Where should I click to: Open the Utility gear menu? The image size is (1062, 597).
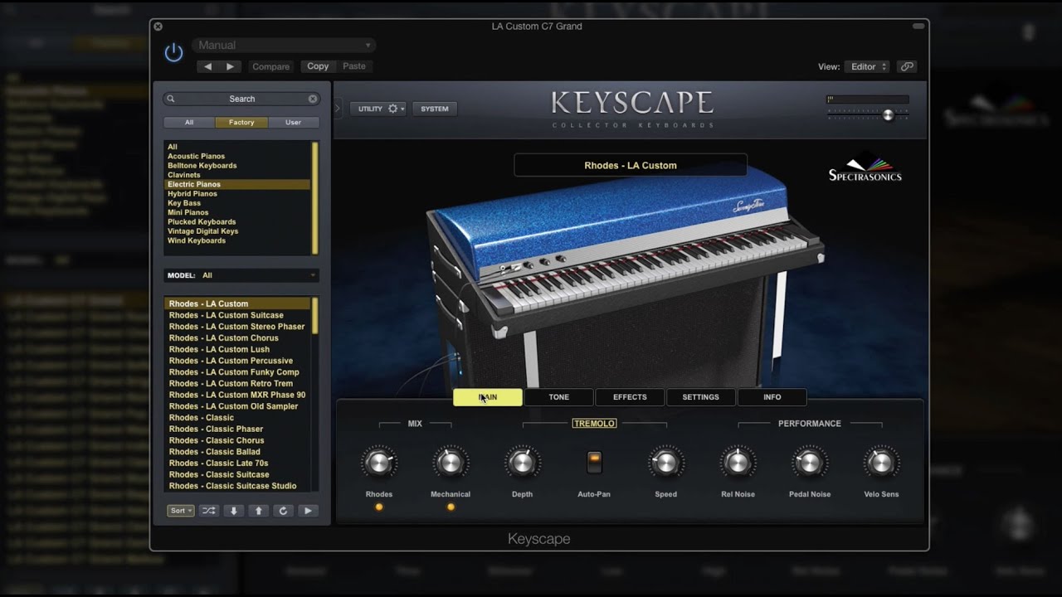[x=378, y=109]
